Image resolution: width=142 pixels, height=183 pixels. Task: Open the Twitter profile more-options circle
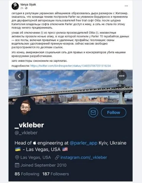(x=122, y=76)
